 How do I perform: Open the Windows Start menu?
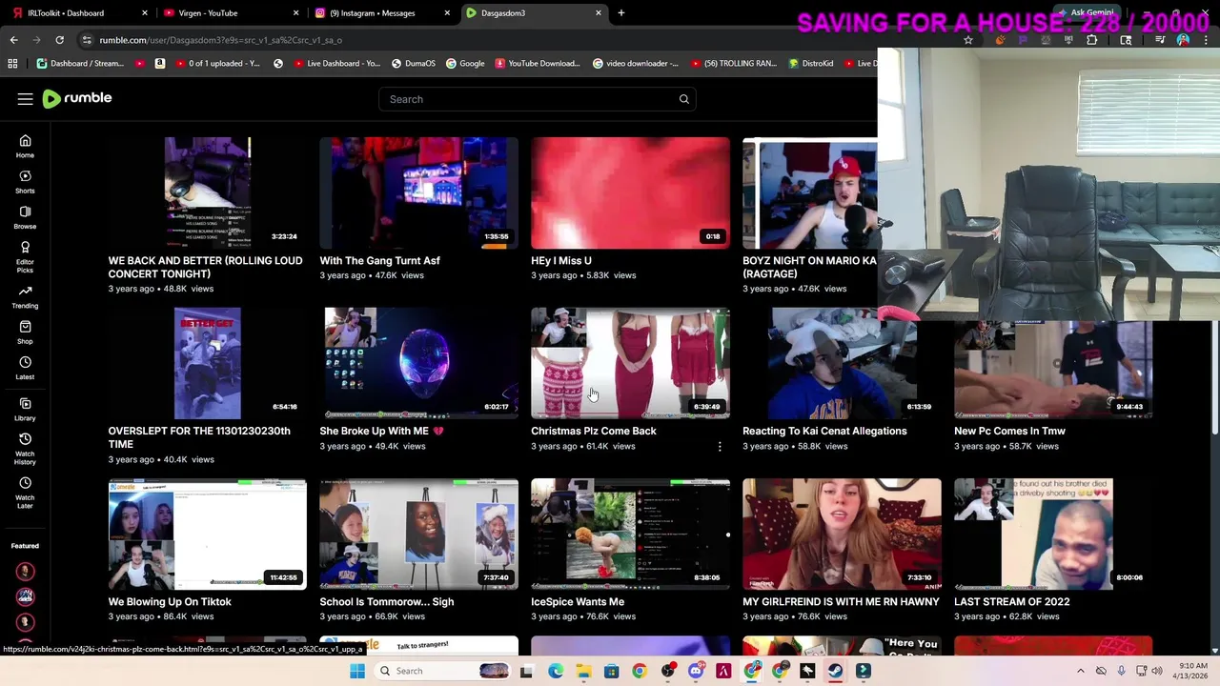(357, 671)
